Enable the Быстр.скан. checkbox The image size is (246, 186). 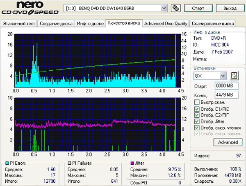click(x=197, y=102)
